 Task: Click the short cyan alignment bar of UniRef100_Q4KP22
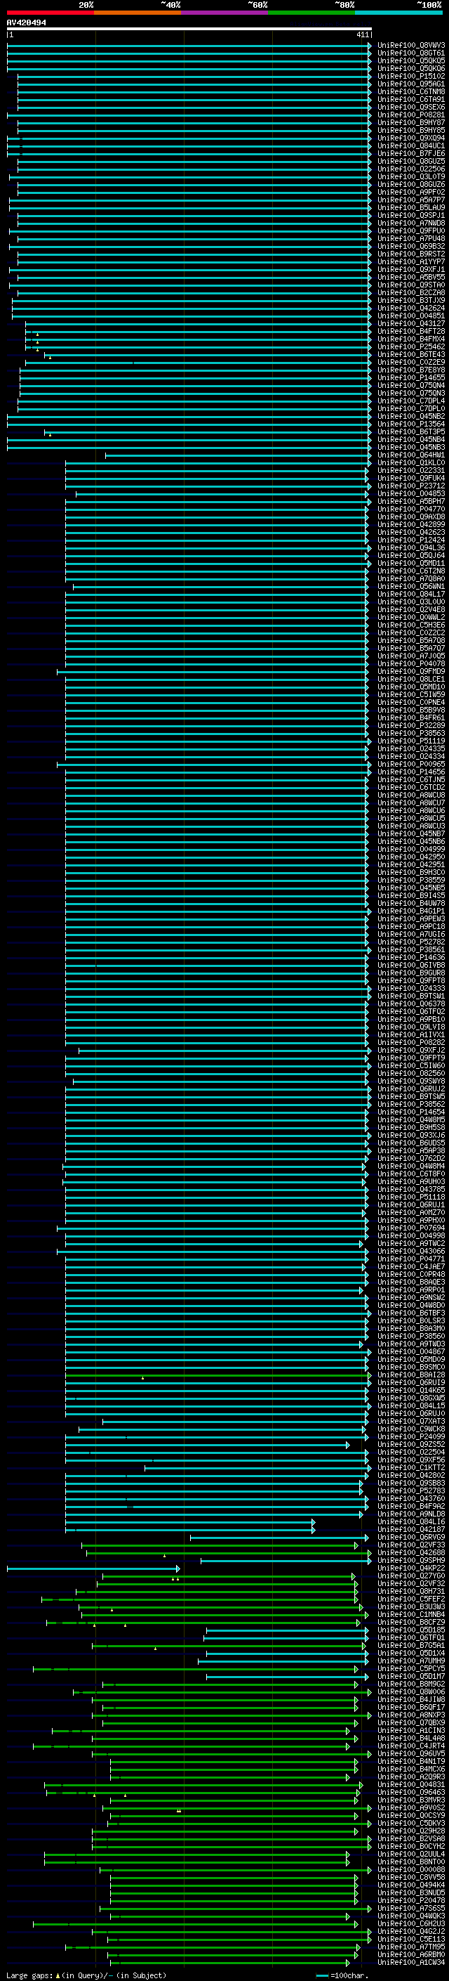point(93,1568)
